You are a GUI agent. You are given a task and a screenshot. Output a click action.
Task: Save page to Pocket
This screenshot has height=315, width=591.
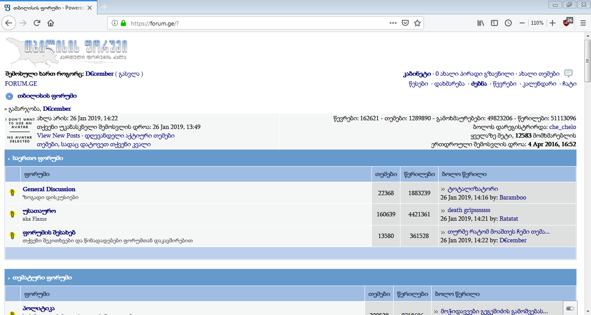click(x=405, y=23)
